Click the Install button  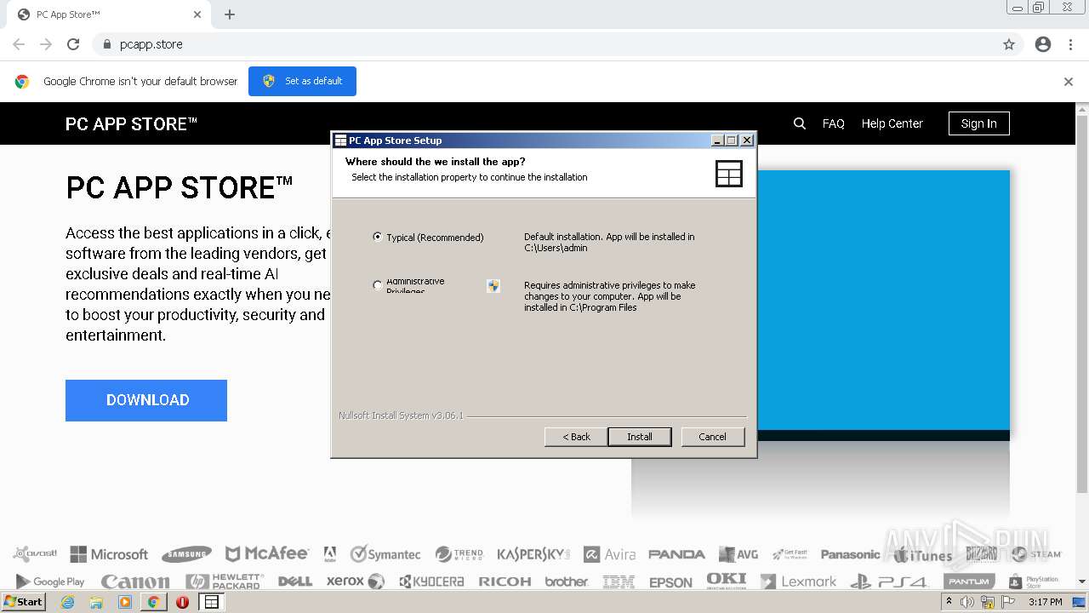[x=640, y=437]
